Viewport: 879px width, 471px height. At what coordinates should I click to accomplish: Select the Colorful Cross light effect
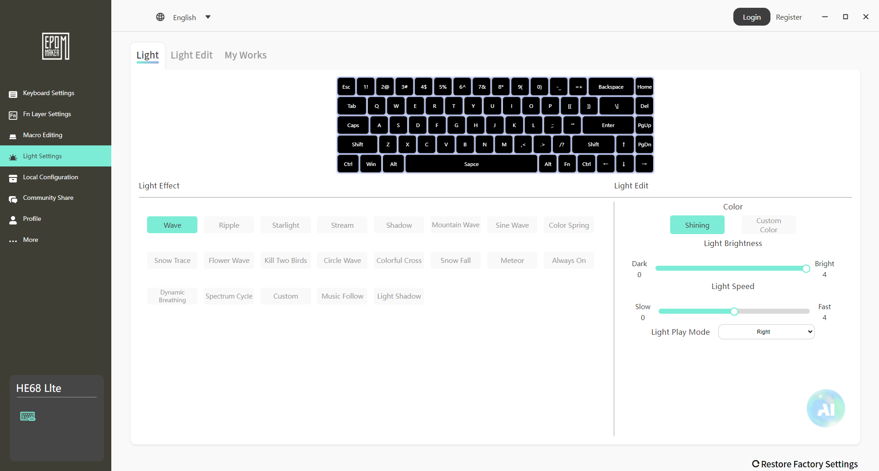[x=399, y=260]
